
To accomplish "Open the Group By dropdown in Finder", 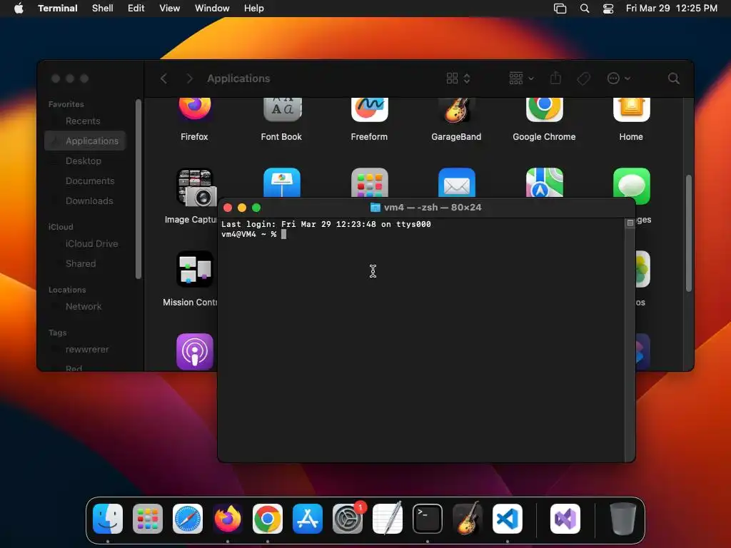I will pyautogui.click(x=521, y=78).
